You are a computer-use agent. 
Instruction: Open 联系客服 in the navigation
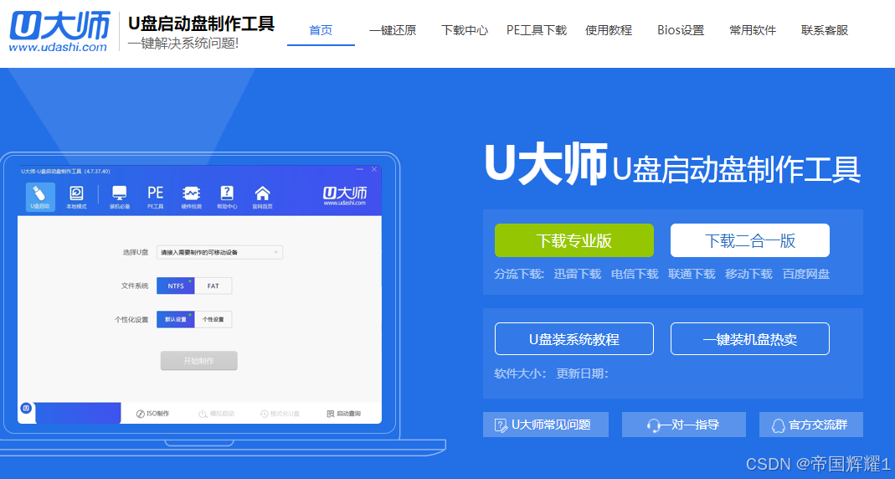tap(824, 30)
